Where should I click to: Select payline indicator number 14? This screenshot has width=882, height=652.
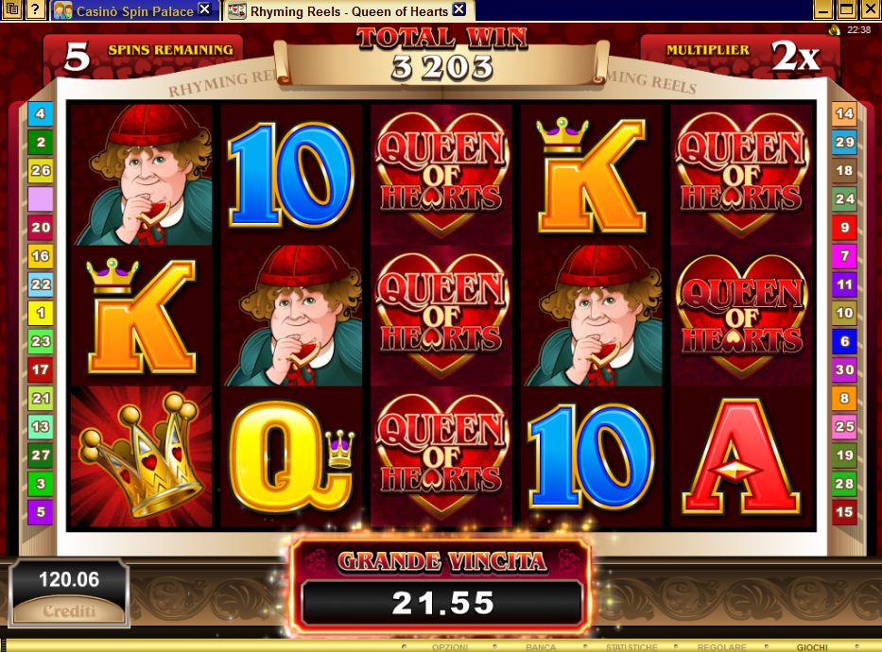[844, 113]
